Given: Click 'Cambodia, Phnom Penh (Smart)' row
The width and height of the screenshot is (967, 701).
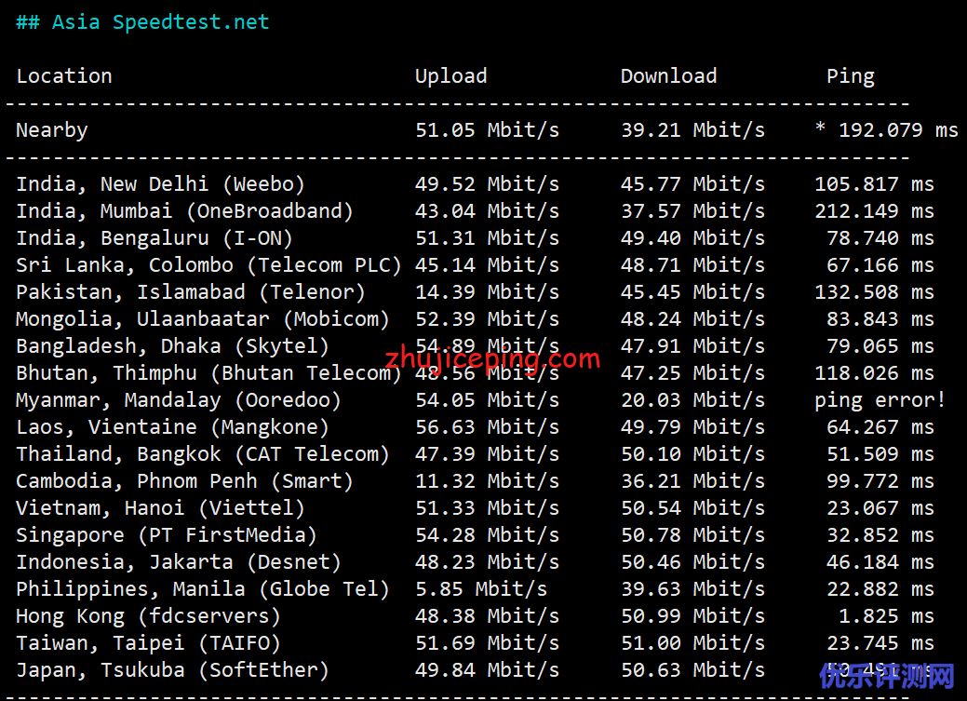Looking at the screenshot, I should (475, 481).
